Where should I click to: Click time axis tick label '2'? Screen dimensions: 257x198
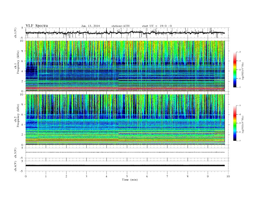pyautogui.click(x=66, y=176)
